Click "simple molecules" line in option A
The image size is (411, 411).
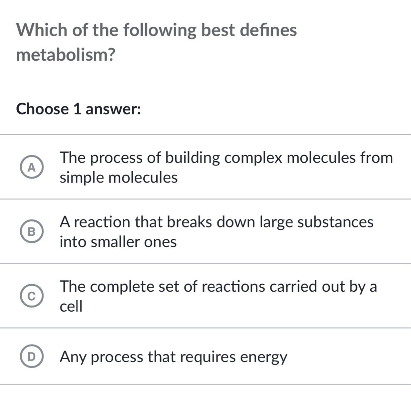pyautogui.click(x=119, y=178)
